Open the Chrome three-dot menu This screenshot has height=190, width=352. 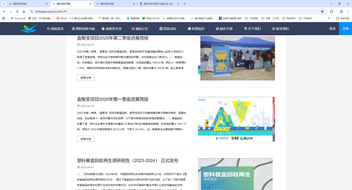[x=348, y=11]
